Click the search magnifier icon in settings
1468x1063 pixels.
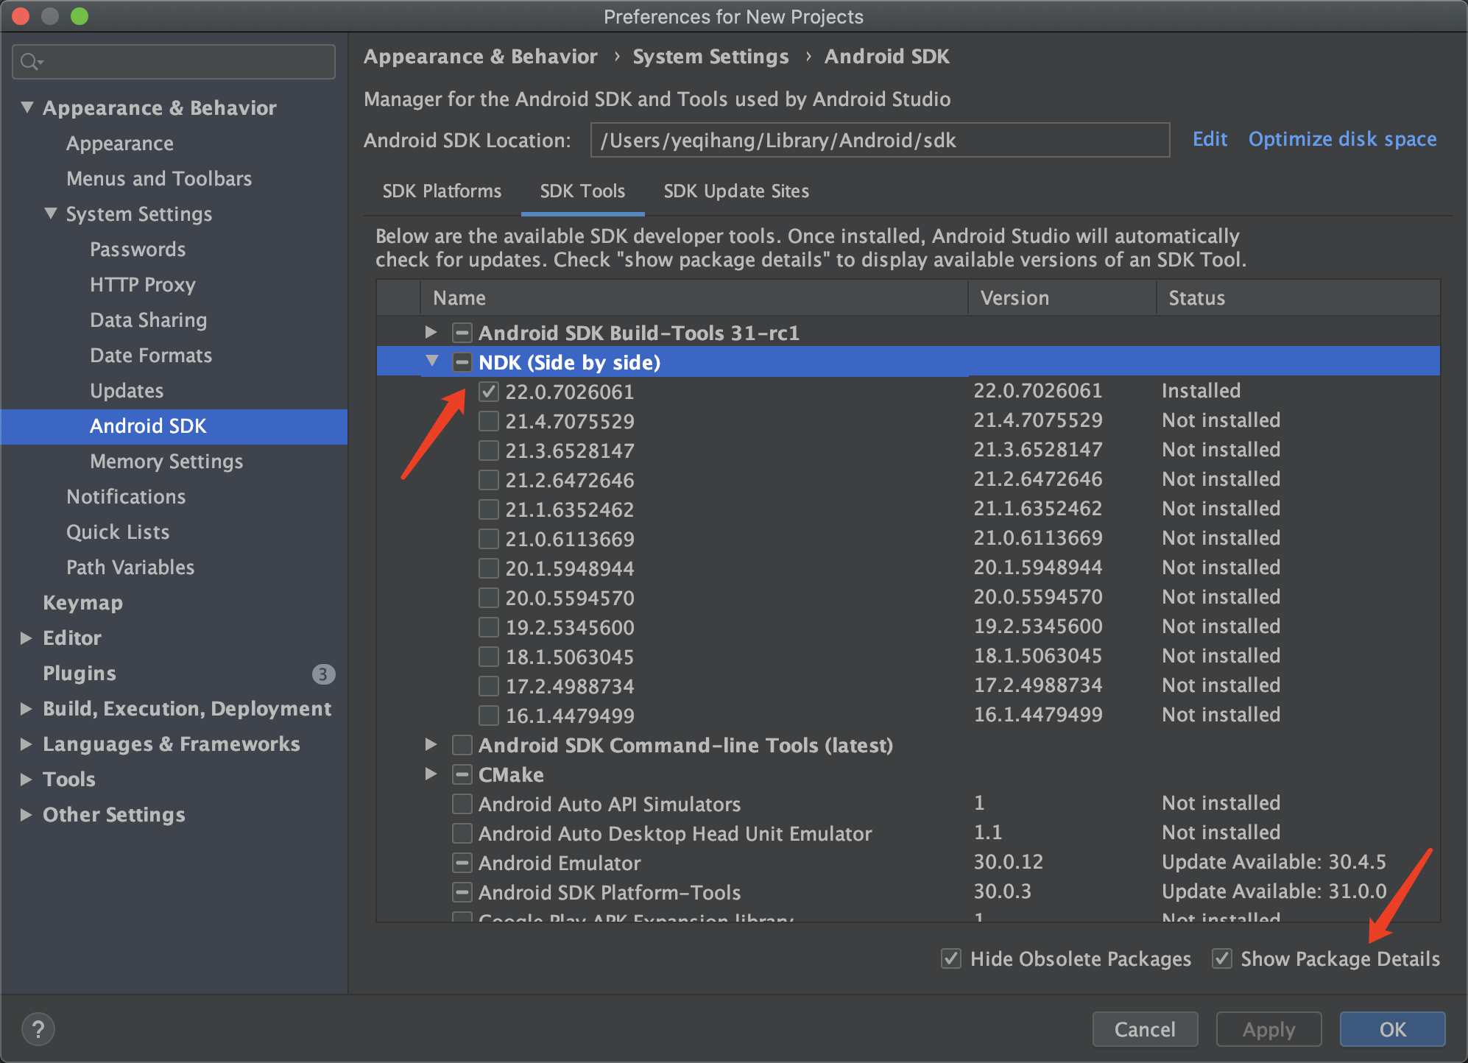29,62
